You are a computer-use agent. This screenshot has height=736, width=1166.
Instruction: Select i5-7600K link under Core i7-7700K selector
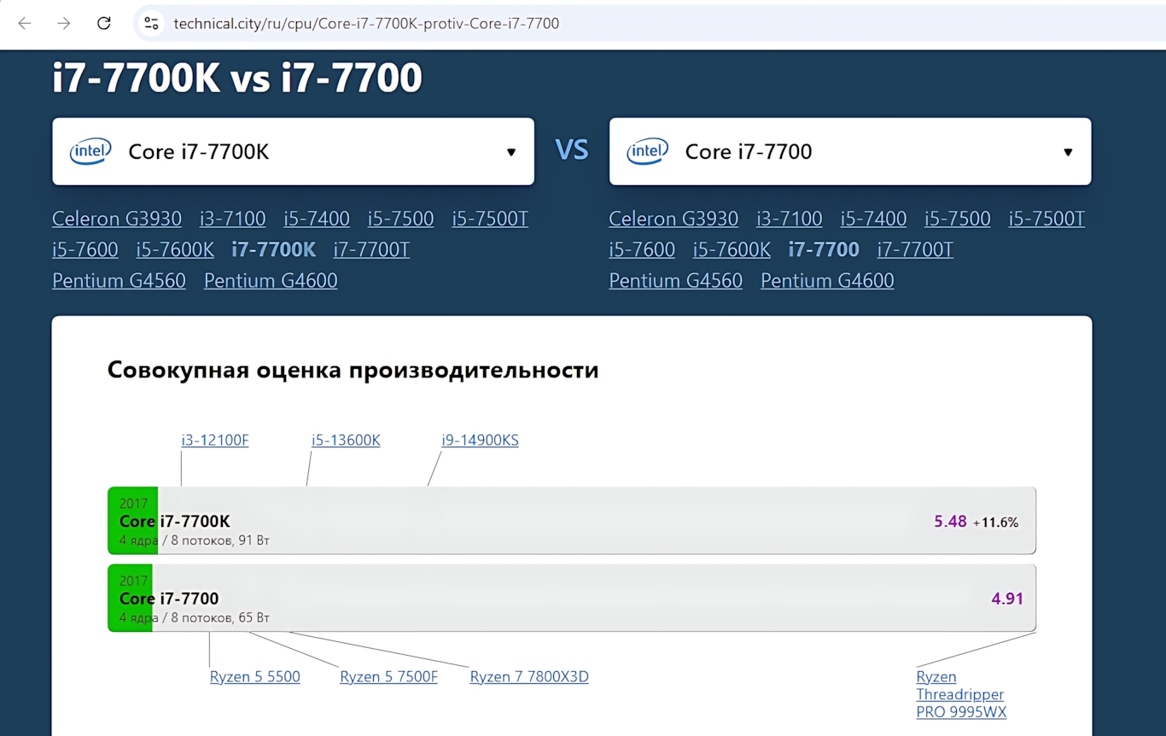point(175,249)
